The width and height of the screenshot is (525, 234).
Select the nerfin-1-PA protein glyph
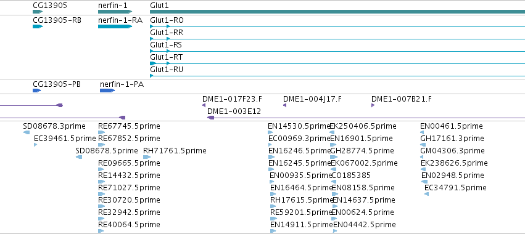pyautogui.click(x=107, y=91)
